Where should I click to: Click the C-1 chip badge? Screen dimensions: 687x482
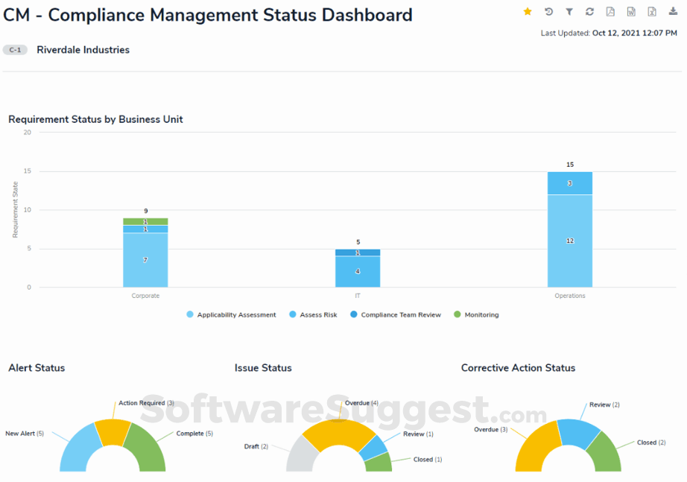pos(15,49)
